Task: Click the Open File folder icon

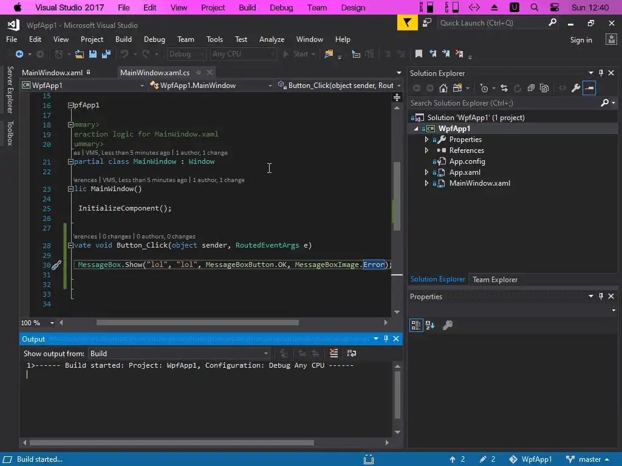Action: [80, 54]
